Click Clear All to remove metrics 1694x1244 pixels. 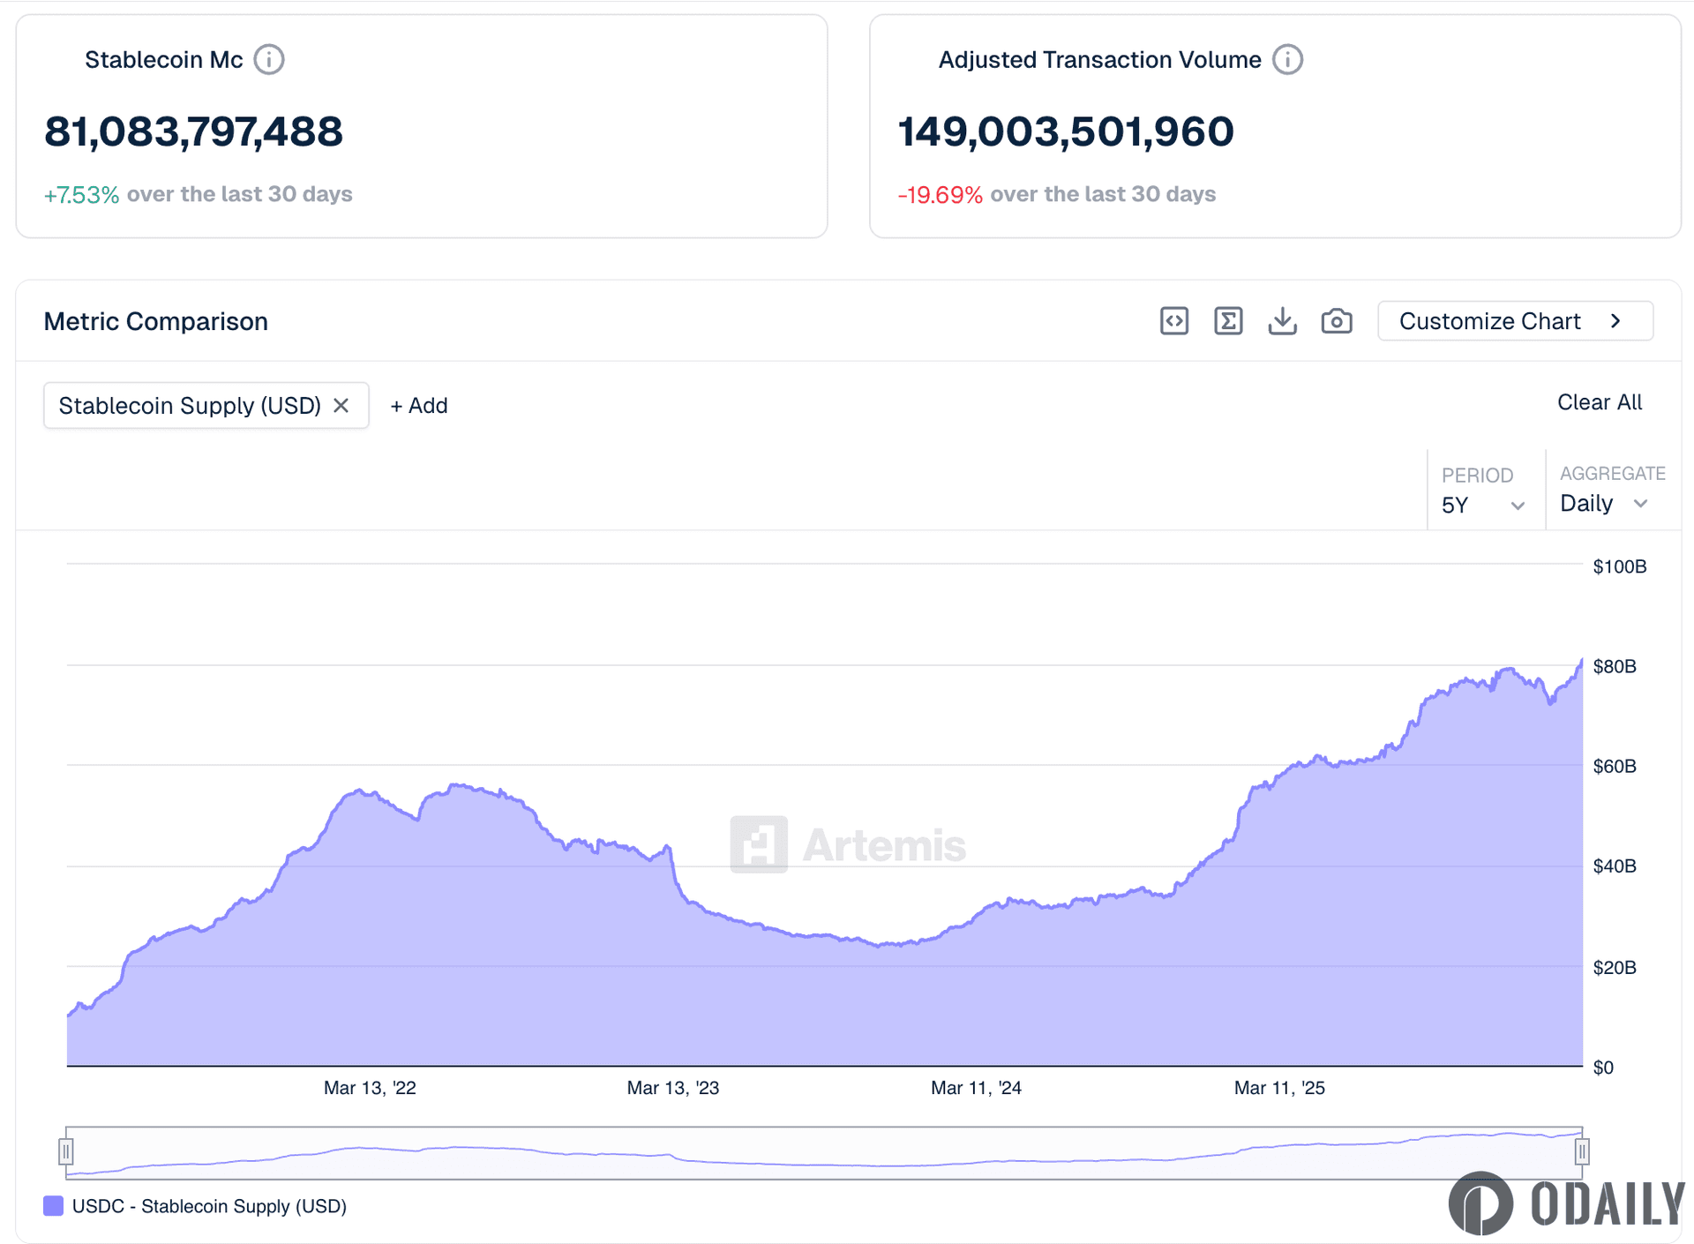[1599, 402]
